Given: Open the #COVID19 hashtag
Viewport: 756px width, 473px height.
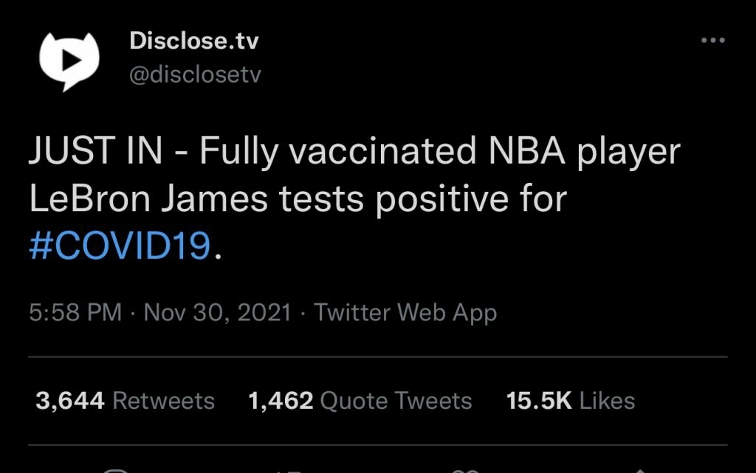Looking at the screenshot, I should tap(120, 246).
